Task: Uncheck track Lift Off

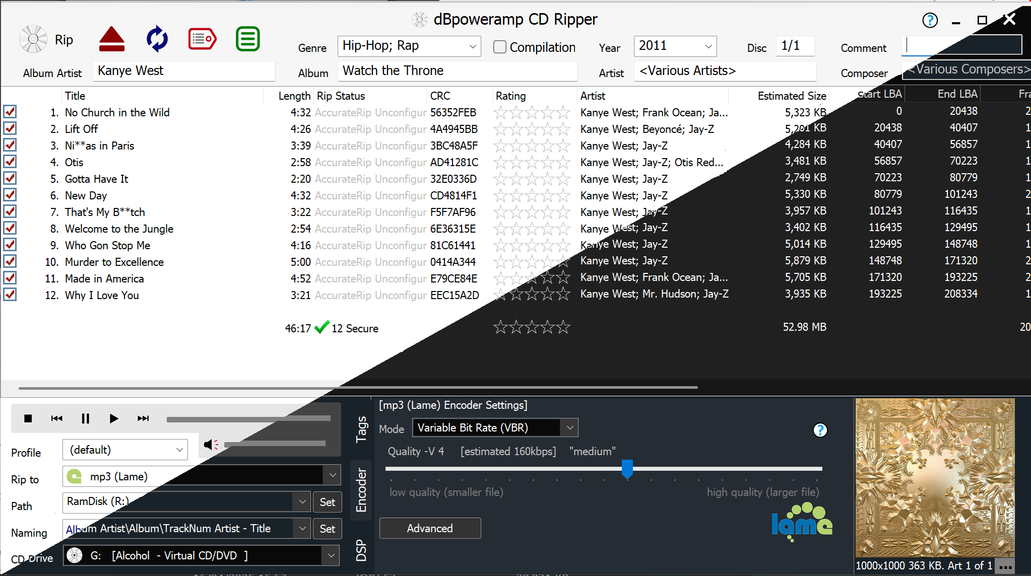Action: [10, 128]
